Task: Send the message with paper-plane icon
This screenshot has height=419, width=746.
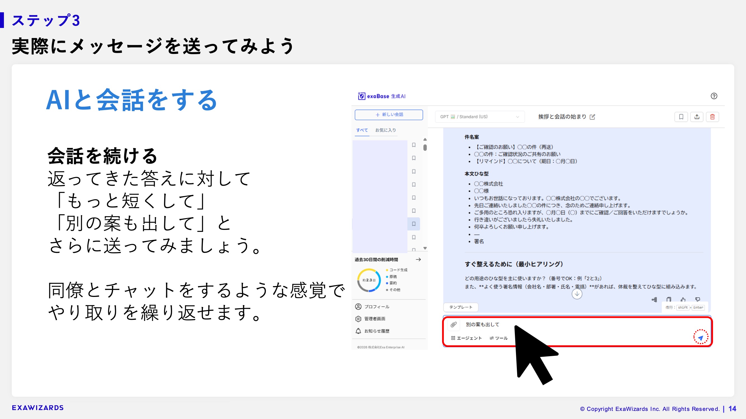Action: coord(701,337)
